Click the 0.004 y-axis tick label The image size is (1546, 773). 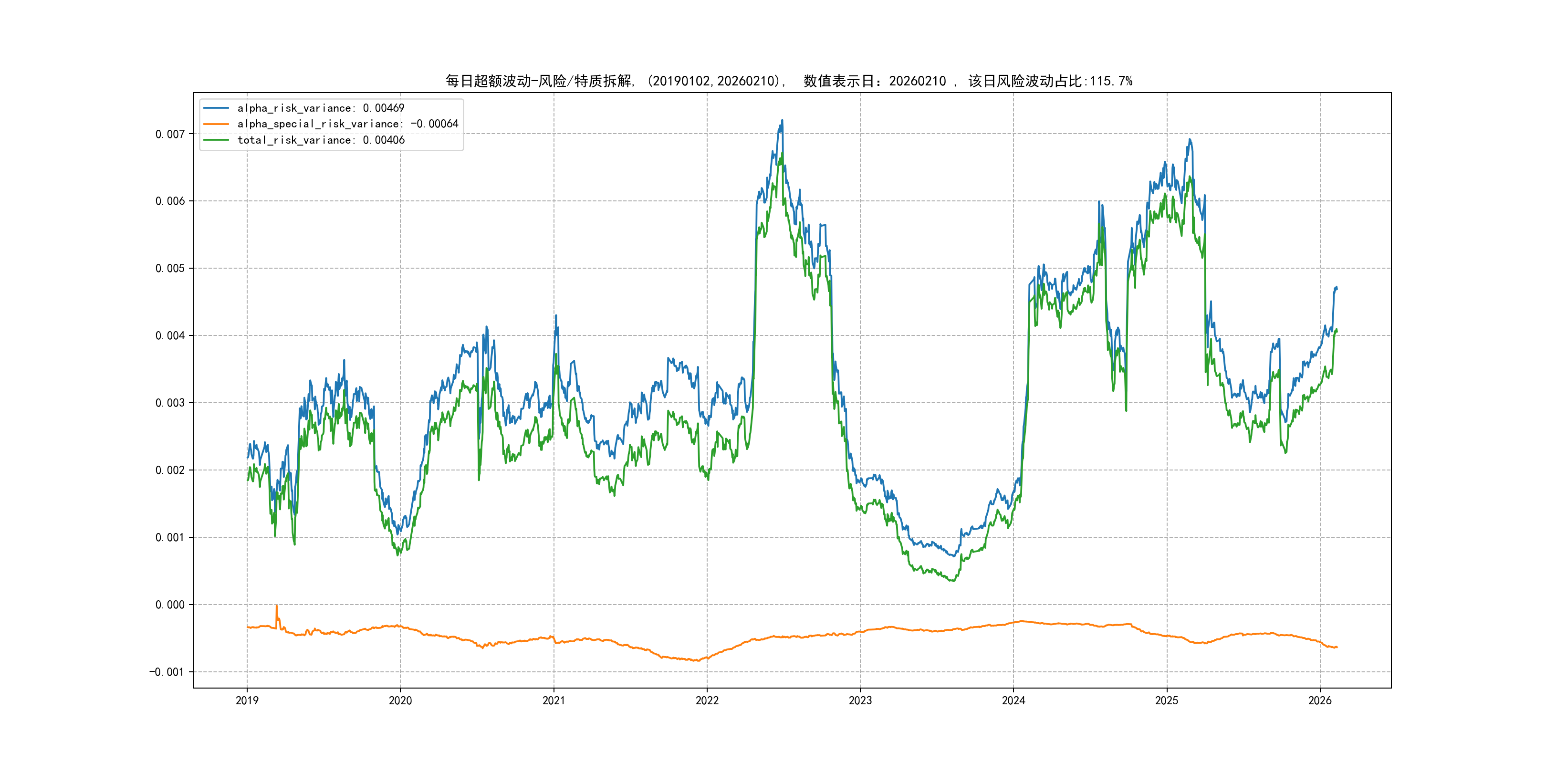[x=170, y=335]
